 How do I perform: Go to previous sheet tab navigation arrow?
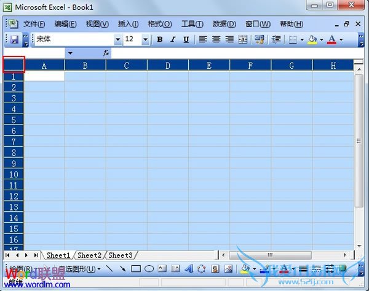(x=17, y=255)
